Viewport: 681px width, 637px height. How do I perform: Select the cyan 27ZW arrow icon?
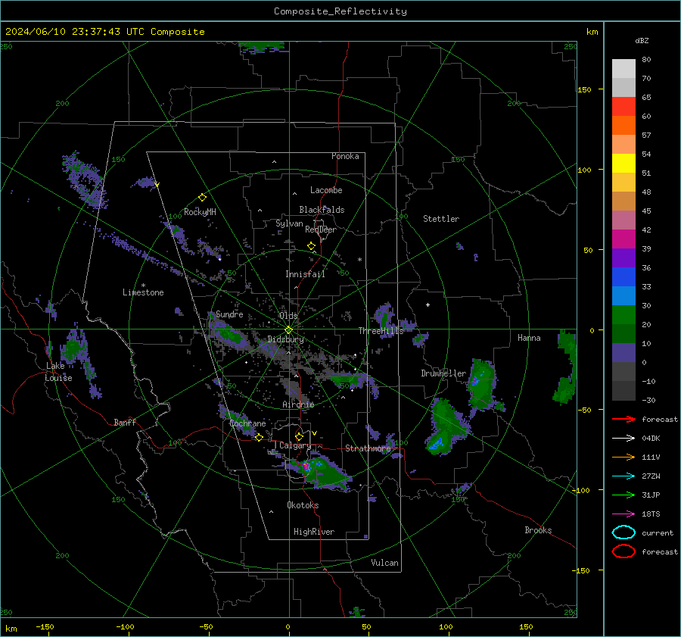pyautogui.click(x=623, y=476)
